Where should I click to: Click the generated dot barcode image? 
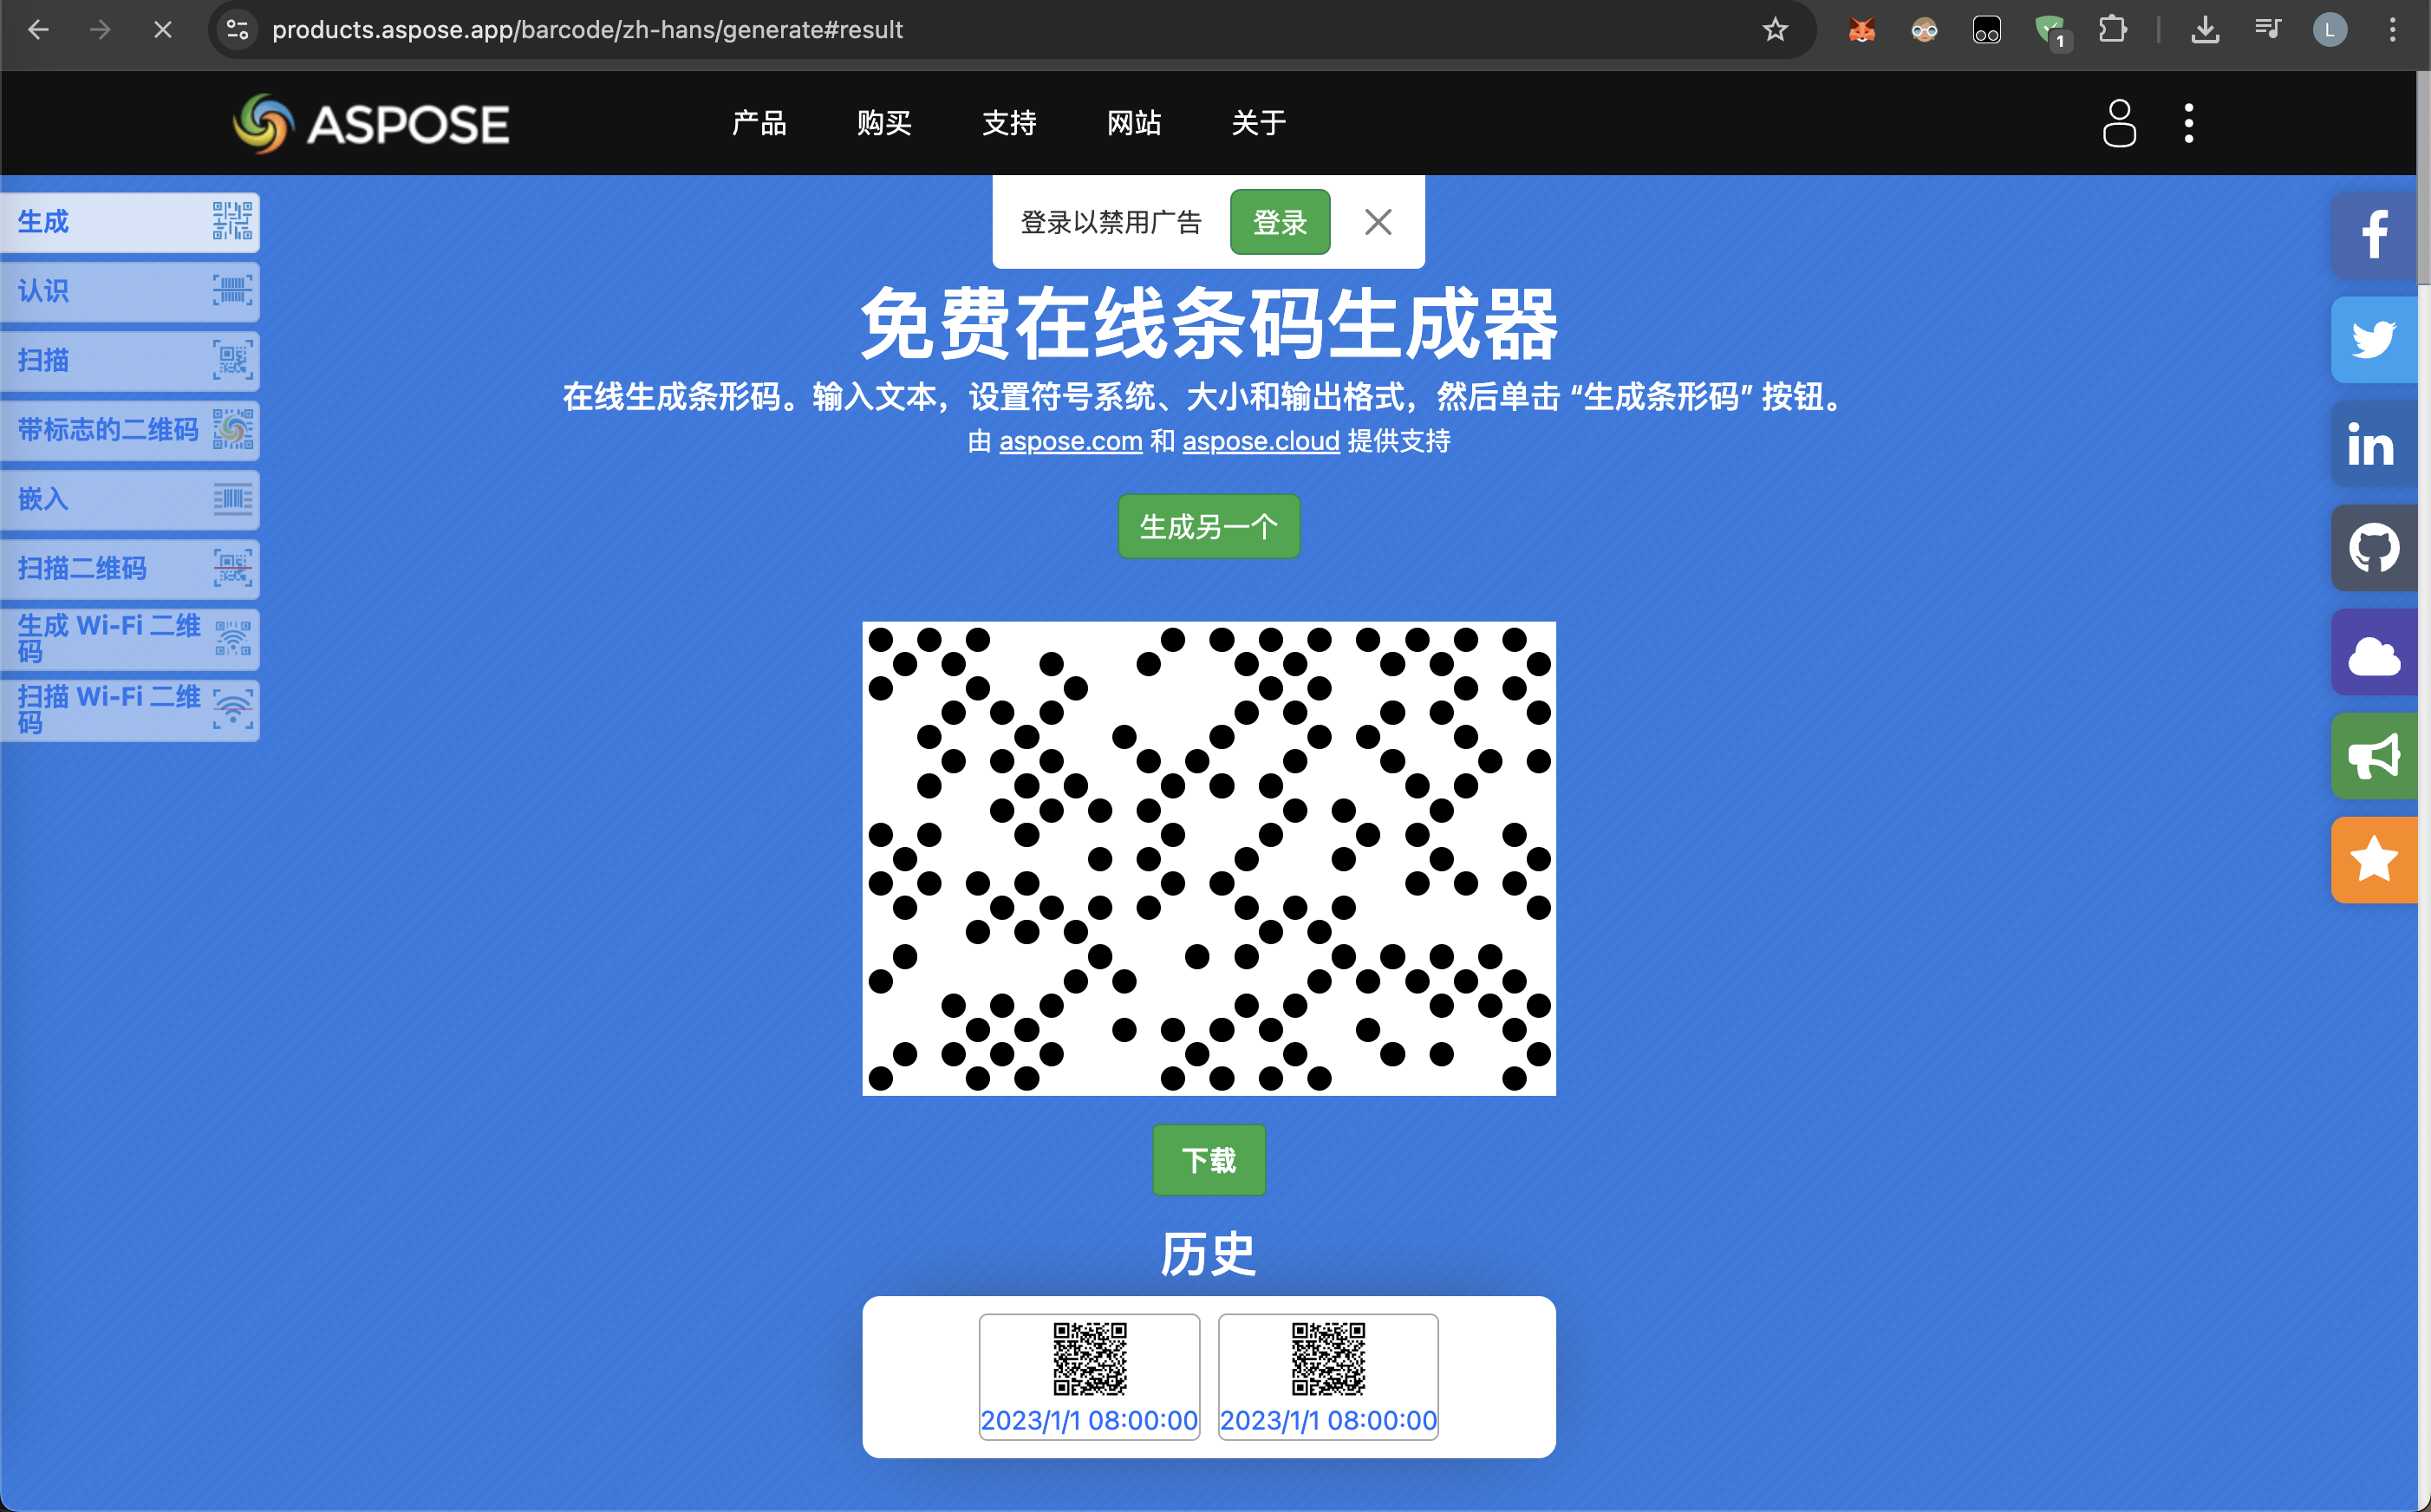click(1209, 858)
